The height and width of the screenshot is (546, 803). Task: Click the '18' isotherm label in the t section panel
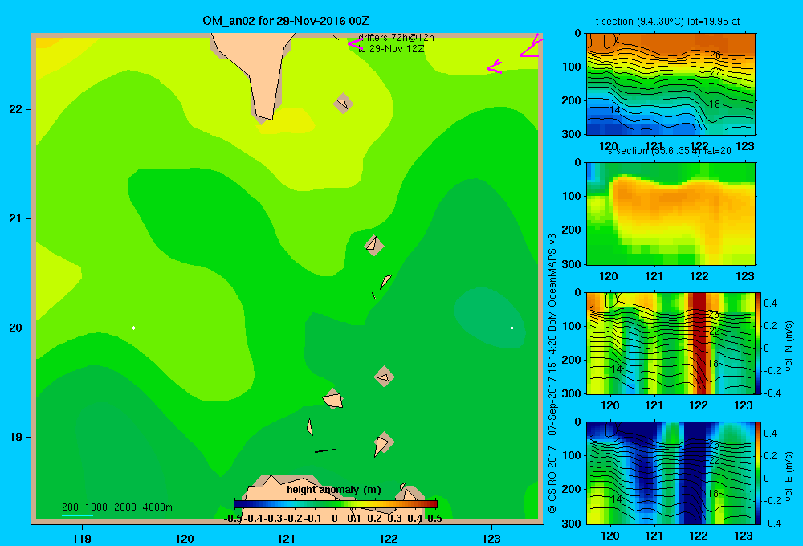(715, 104)
